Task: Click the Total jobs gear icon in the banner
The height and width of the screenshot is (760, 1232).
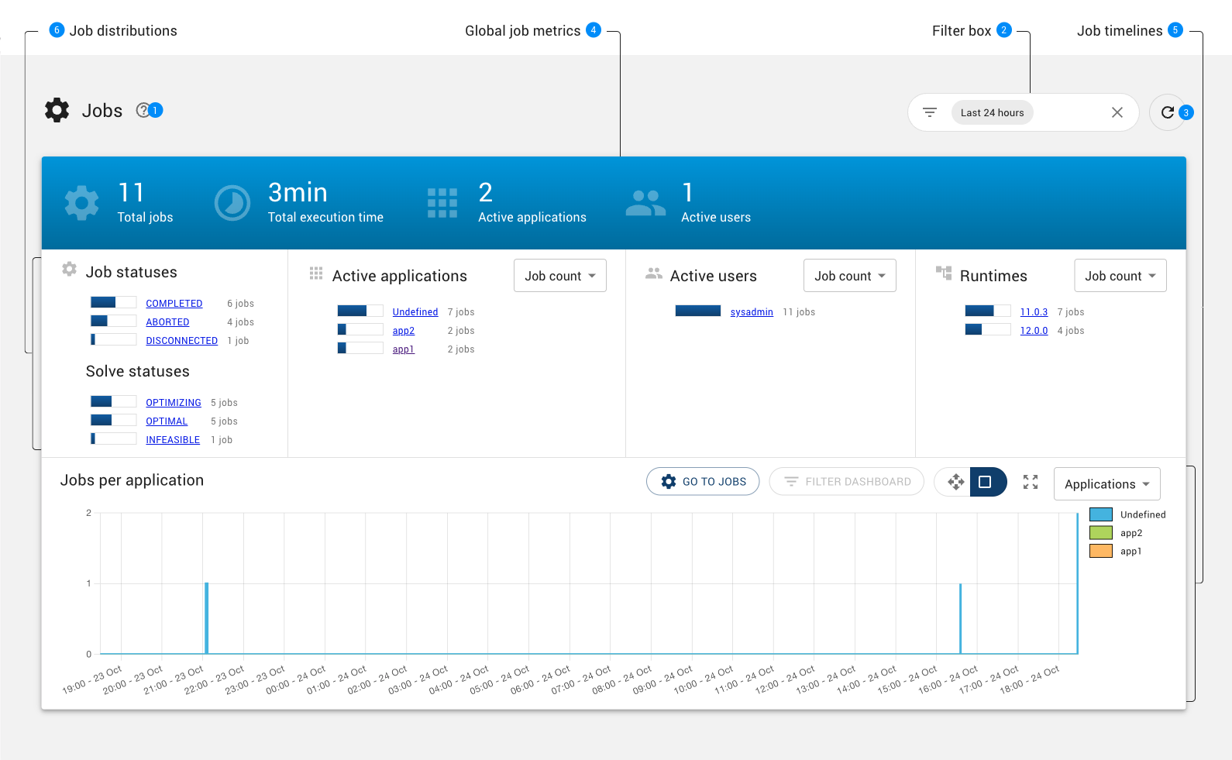Action: [x=81, y=203]
